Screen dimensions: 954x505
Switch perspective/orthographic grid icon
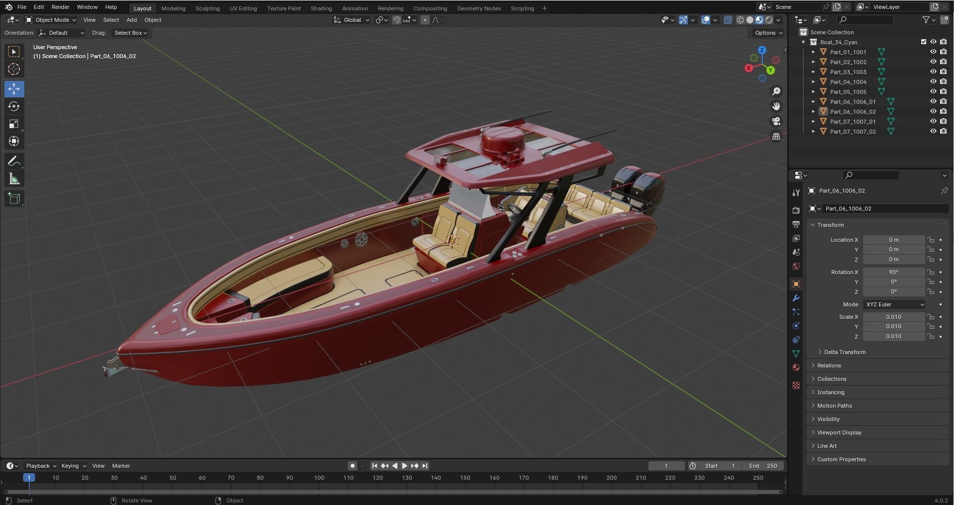click(x=776, y=136)
